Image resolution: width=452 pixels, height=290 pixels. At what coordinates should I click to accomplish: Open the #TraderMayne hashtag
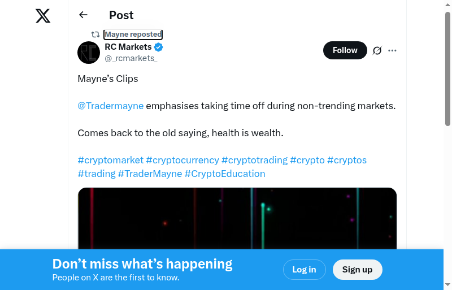[150, 174]
